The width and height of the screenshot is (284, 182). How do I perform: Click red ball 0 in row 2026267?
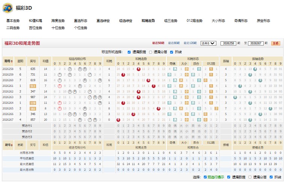pos(118,120)
